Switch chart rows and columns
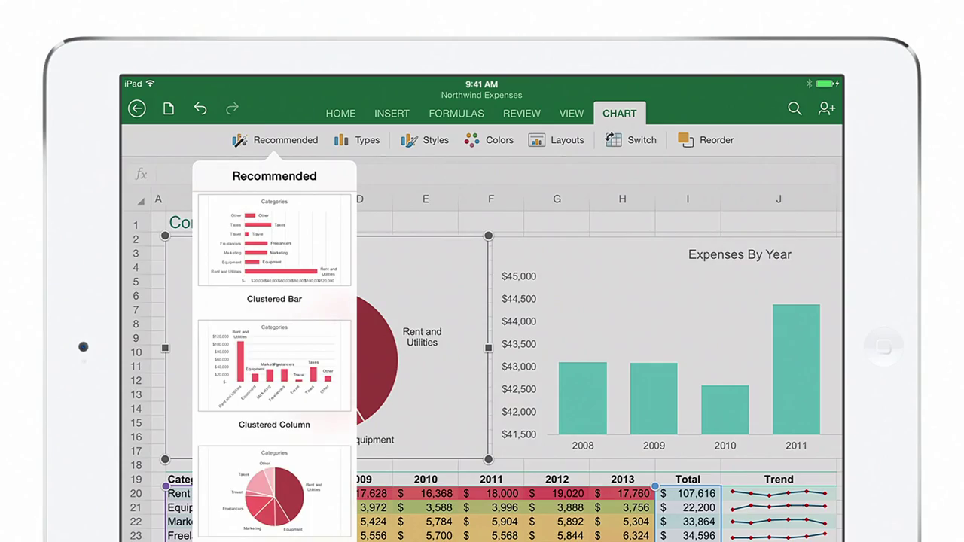964x542 pixels. click(631, 140)
